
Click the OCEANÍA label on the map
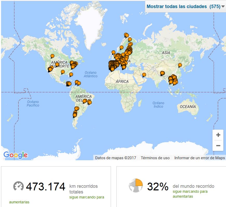188,107
